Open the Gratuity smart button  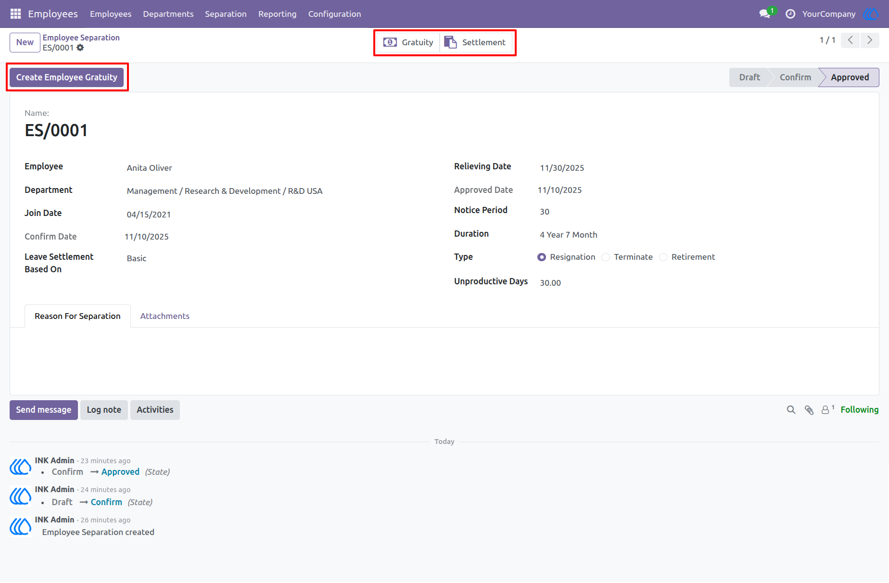(x=408, y=42)
